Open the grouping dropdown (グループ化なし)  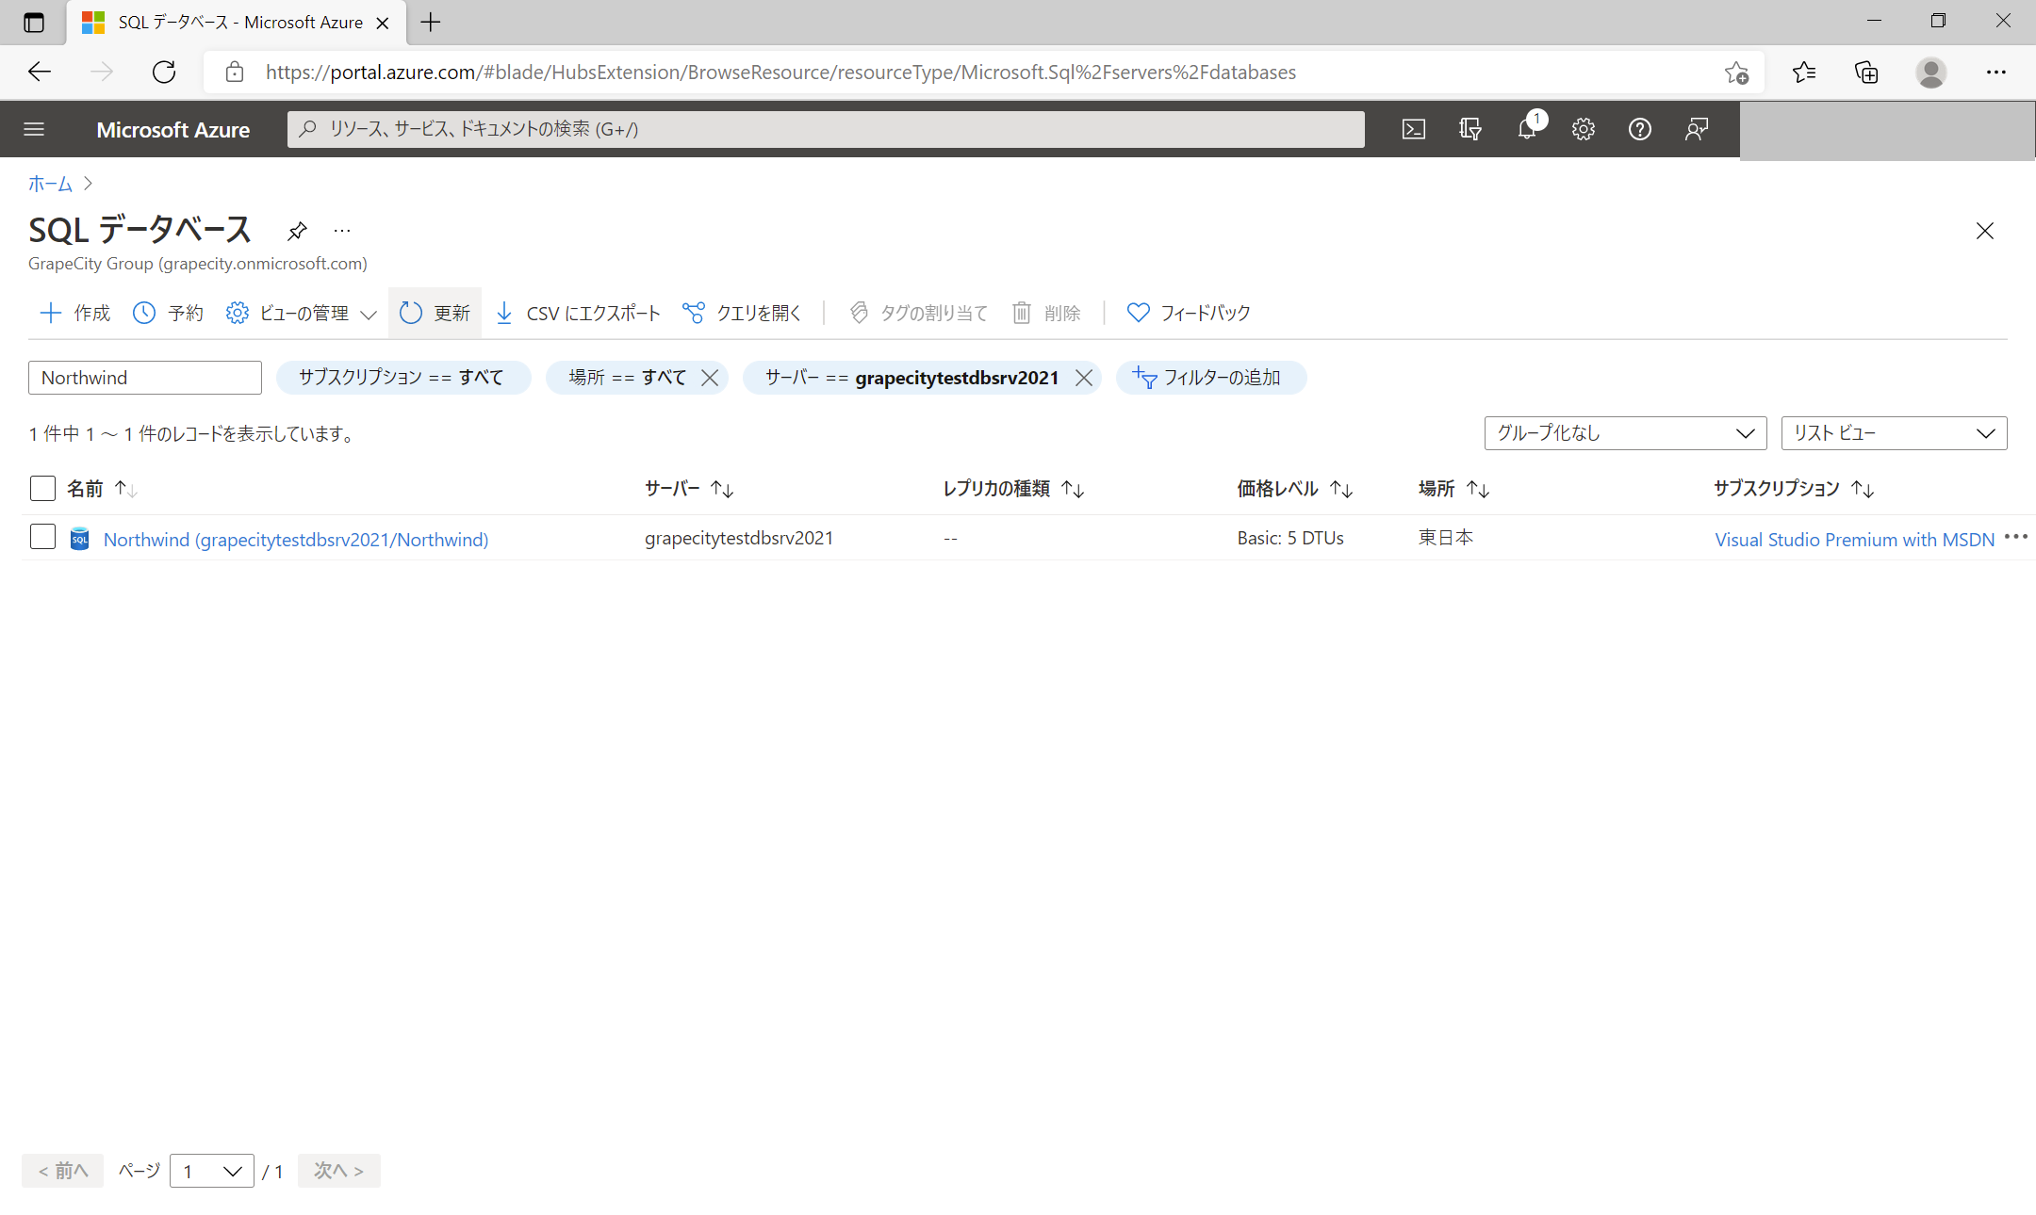[x=1625, y=433]
